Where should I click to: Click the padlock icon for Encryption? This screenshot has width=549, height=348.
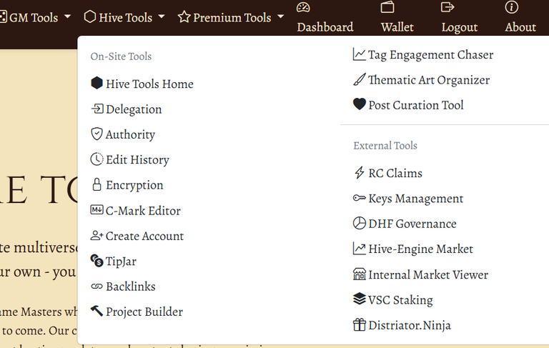pos(97,184)
